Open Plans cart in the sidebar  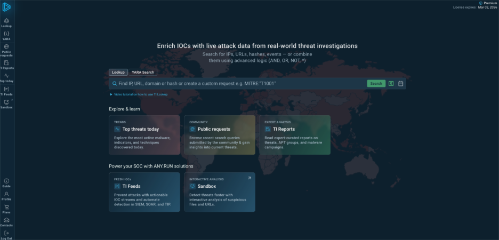coord(6,207)
